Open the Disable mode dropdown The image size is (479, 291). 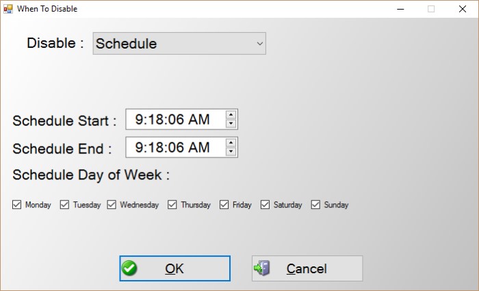(x=179, y=44)
